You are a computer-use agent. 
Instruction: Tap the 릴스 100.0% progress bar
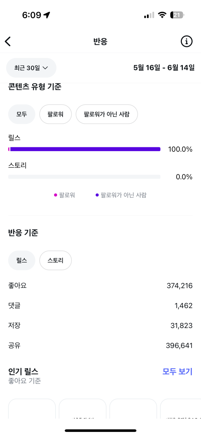pos(84,149)
